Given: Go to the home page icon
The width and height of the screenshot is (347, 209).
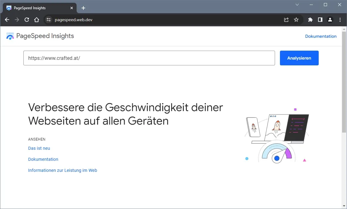Looking at the screenshot, I should coord(37,20).
